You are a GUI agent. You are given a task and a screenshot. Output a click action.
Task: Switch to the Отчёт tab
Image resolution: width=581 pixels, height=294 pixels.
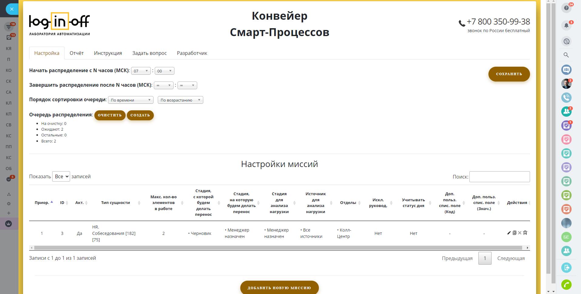pos(76,53)
